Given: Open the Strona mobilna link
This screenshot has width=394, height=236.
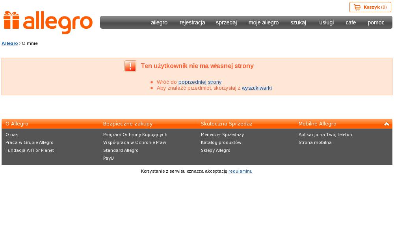Looking at the screenshot, I should point(315,142).
